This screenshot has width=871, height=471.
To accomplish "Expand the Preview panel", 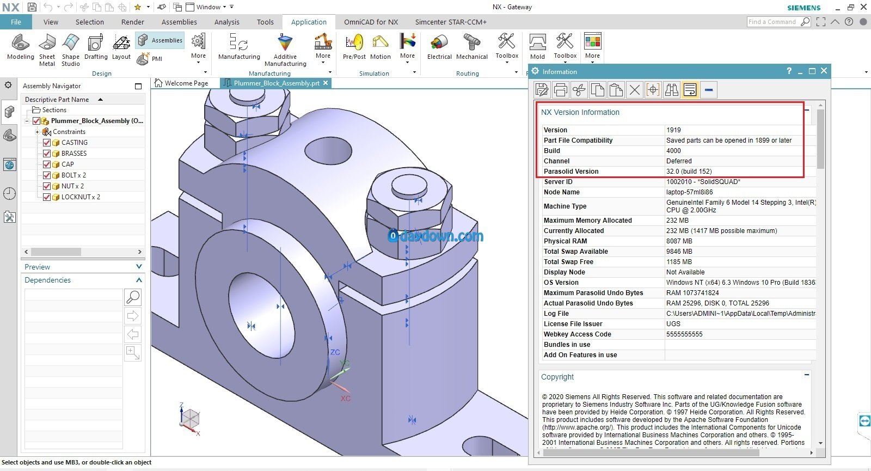I will pyautogui.click(x=139, y=267).
